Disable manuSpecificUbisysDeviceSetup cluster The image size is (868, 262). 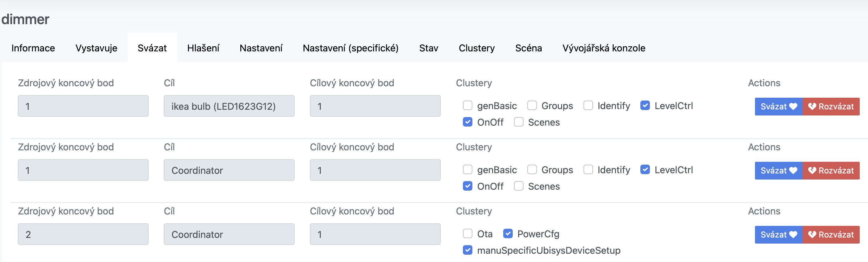coord(467,250)
